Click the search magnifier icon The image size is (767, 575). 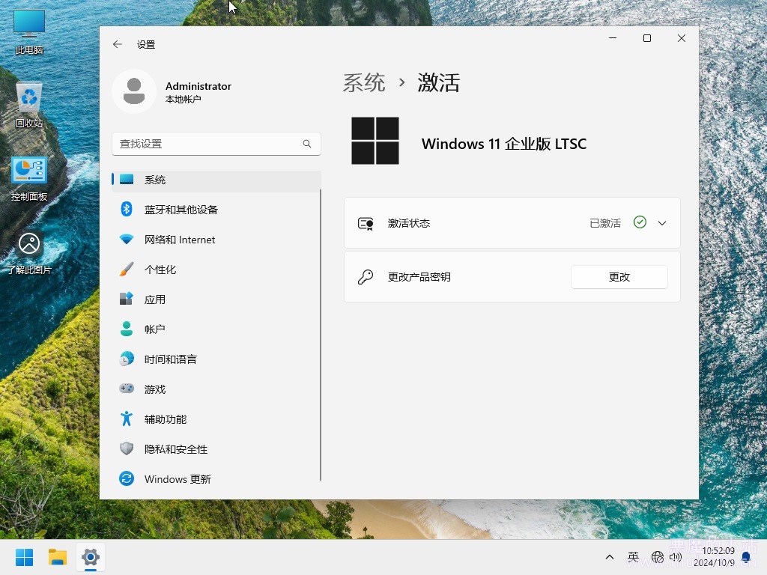point(306,144)
